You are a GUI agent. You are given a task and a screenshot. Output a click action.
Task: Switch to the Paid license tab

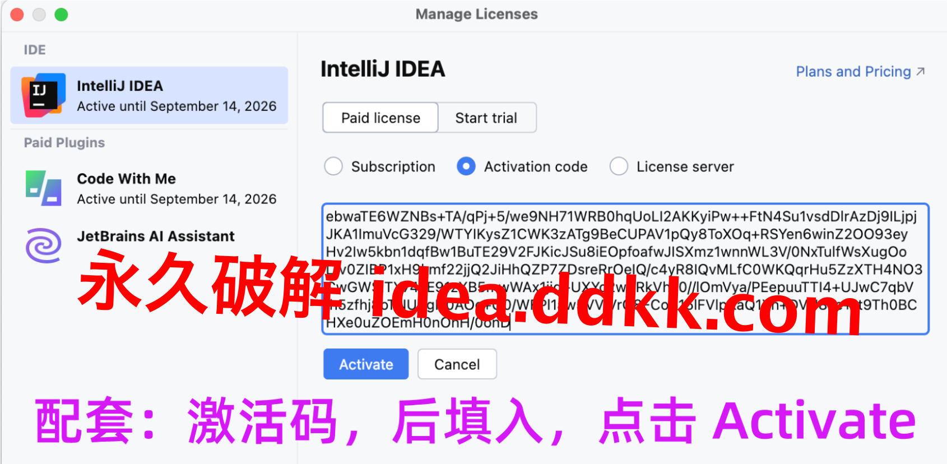(x=380, y=118)
